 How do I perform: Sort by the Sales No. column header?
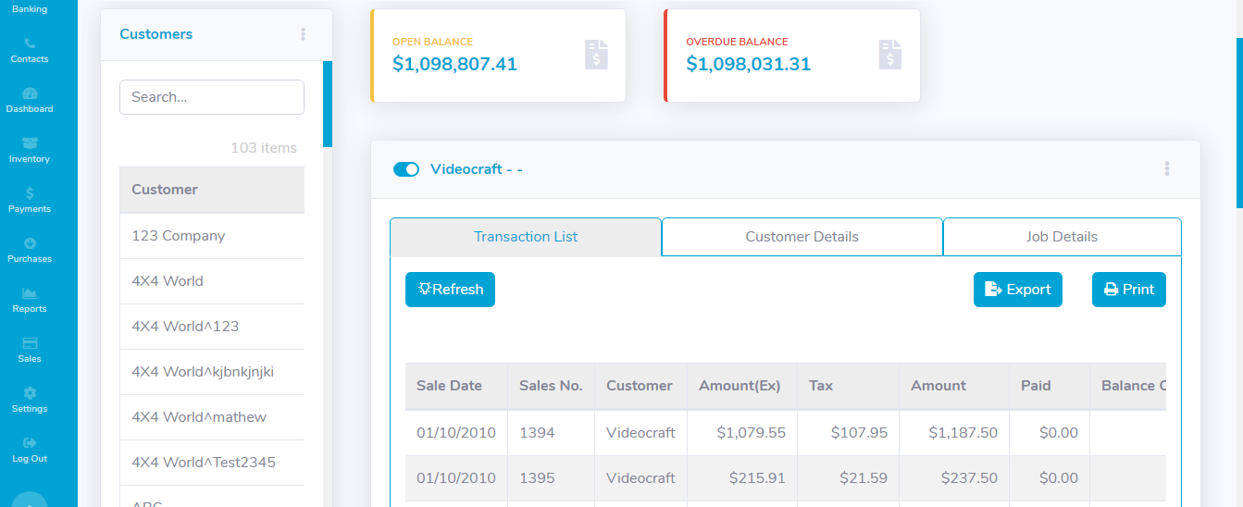tap(551, 386)
